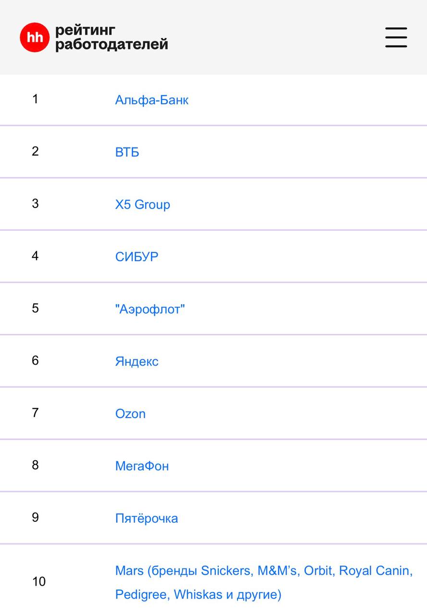
Task: Open the ВТБ employer link
Action: point(127,152)
